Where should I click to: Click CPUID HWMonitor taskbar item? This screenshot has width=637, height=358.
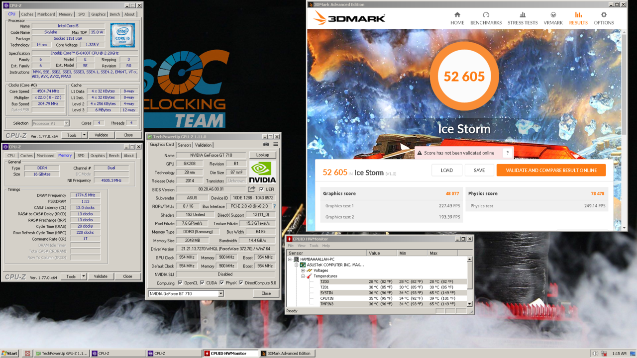(230, 354)
